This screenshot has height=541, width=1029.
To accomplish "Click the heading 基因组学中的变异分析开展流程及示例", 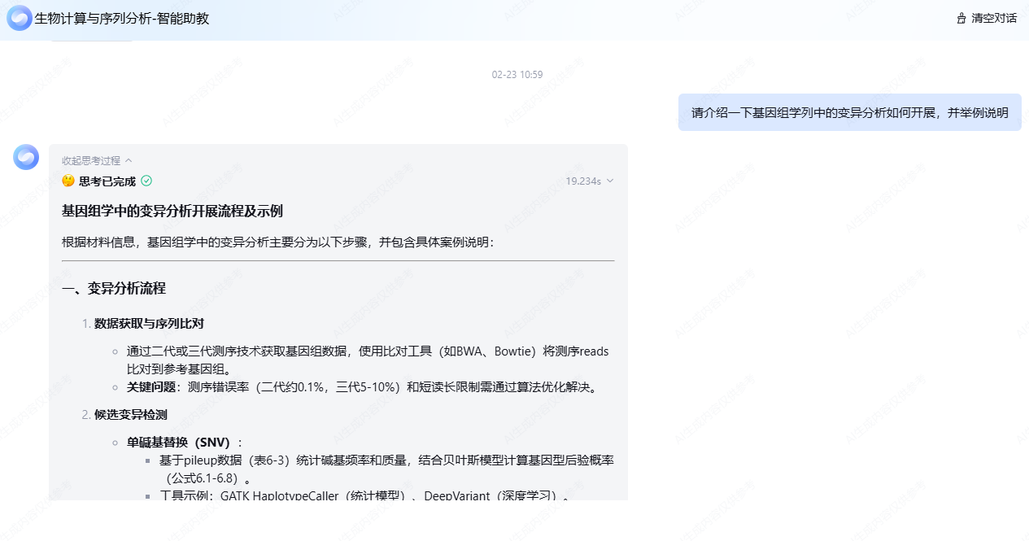I will click(x=172, y=211).
